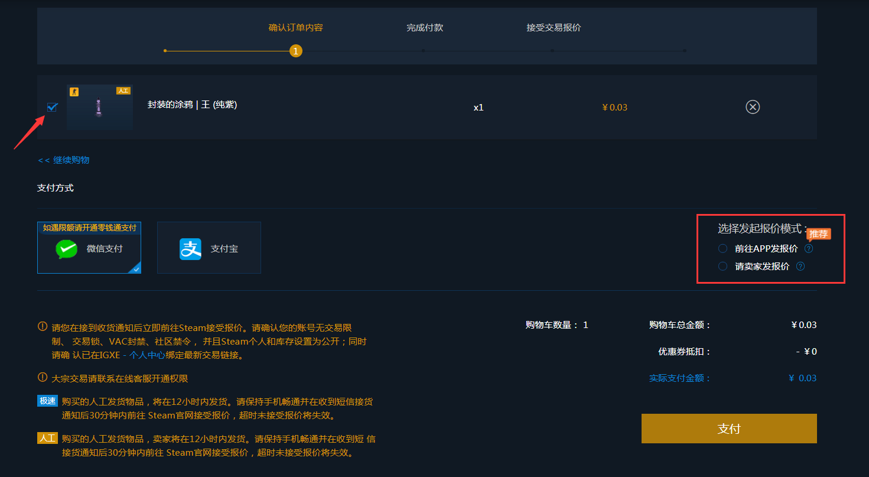Go back via << 继续购物 link
Image resolution: width=869 pixels, height=477 pixels.
click(x=63, y=160)
